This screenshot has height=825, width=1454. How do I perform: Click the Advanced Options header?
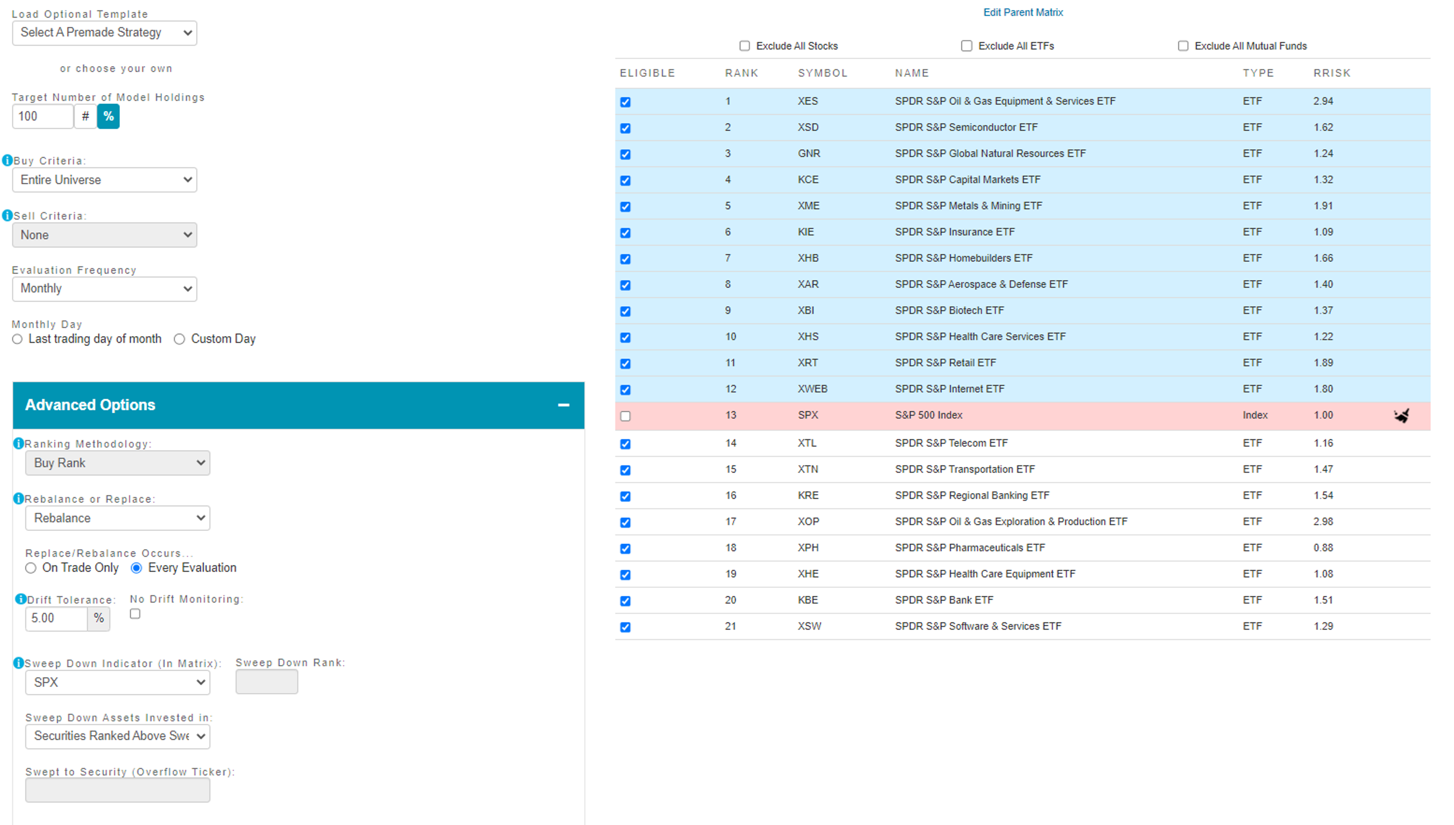click(x=298, y=405)
